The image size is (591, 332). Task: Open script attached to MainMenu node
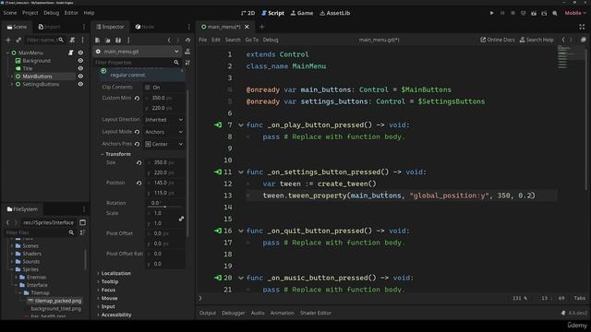point(70,53)
